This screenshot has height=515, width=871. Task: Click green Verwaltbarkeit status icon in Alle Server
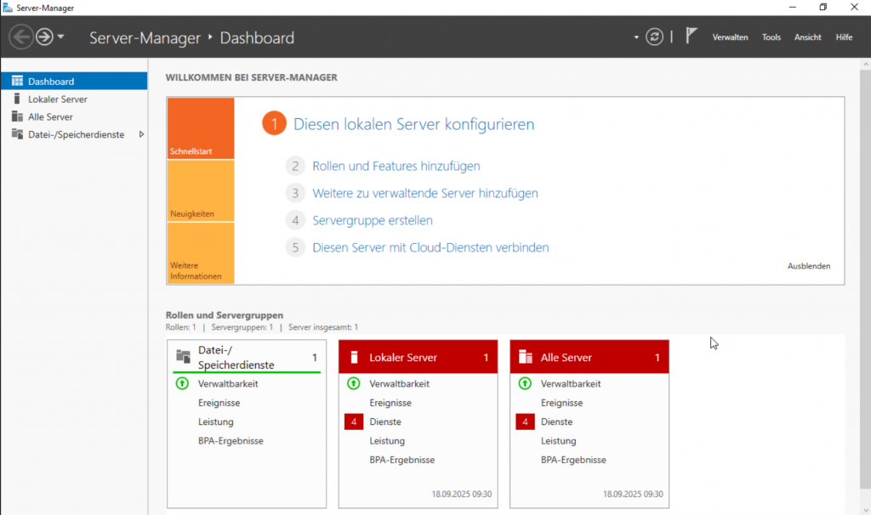525,384
